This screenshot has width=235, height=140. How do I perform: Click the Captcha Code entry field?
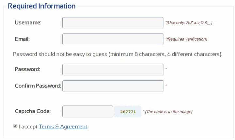(x=87, y=111)
